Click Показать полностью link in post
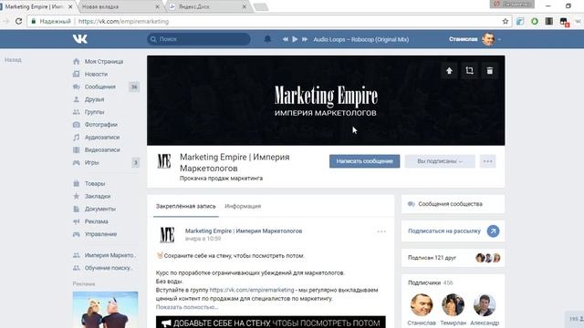The width and height of the screenshot is (584, 328). pyautogui.click(x=187, y=307)
